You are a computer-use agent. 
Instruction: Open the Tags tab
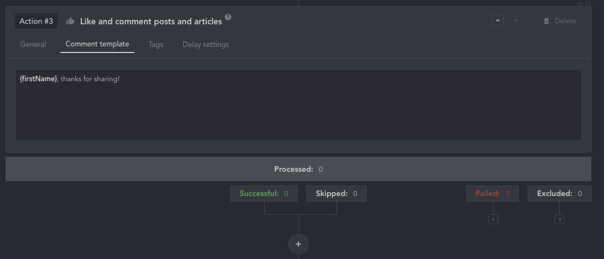[x=156, y=45]
